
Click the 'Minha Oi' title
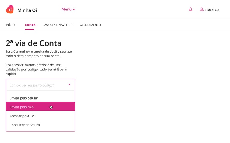[27, 10]
